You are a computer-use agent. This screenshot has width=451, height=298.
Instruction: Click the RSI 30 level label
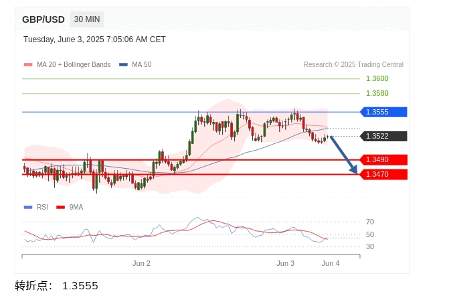pos(370,246)
